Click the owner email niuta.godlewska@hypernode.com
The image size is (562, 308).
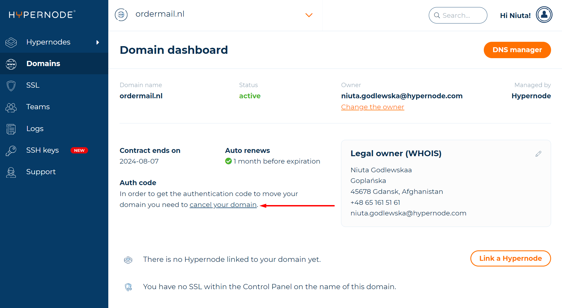click(x=402, y=96)
